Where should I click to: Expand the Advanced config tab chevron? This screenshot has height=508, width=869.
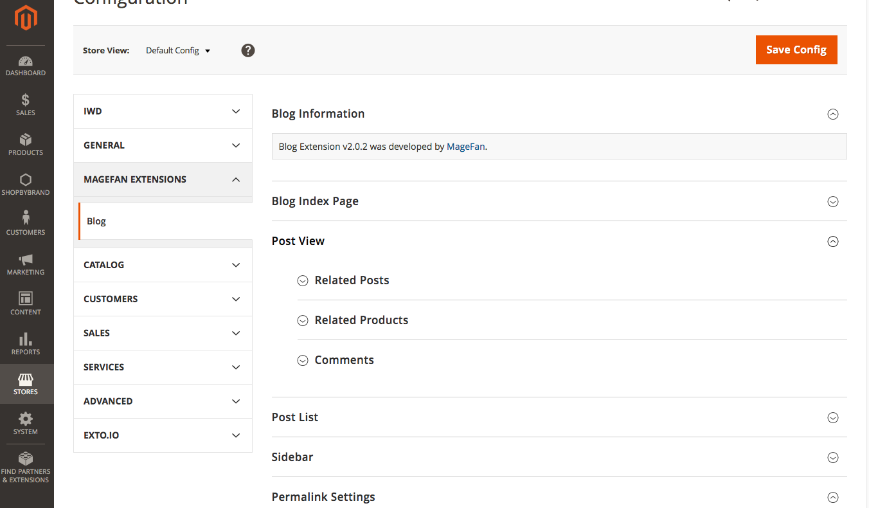pos(236,401)
